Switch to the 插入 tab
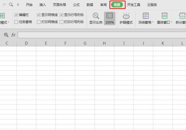This screenshot has height=130, width=186. [43, 5]
